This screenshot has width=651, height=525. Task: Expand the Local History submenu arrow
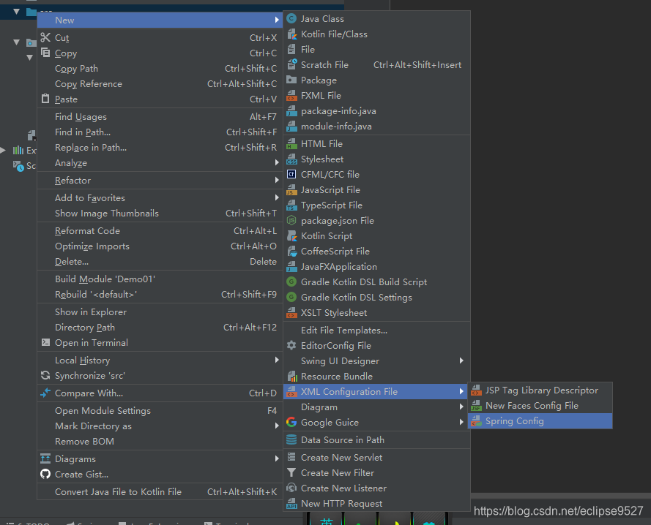277,360
